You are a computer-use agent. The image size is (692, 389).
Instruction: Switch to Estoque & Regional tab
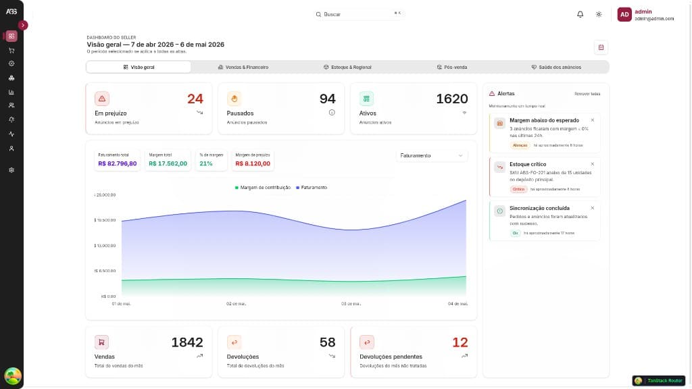click(347, 67)
